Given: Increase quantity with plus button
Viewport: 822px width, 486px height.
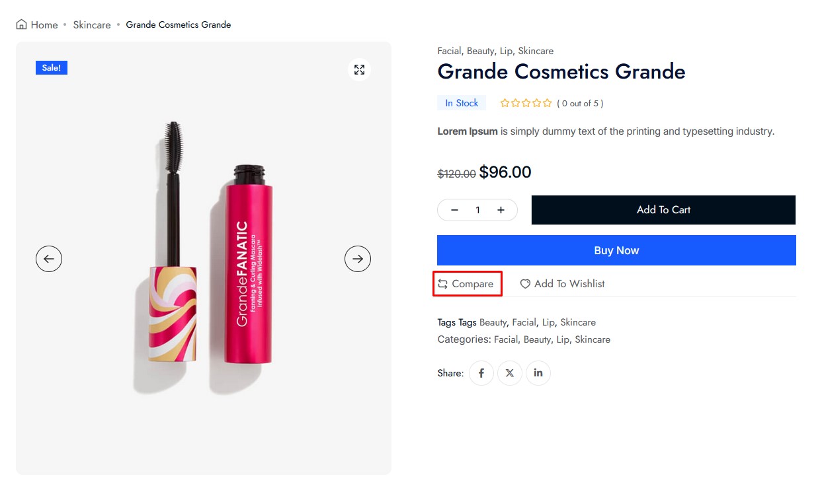Looking at the screenshot, I should [501, 210].
